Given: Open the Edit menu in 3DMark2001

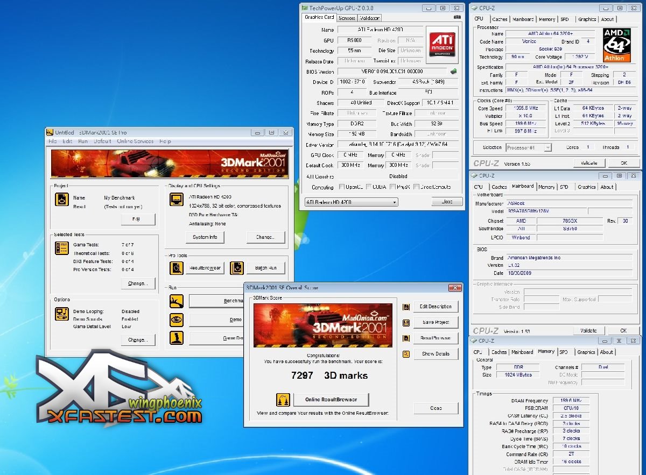Looking at the screenshot, I should click(x=67, y=141).
